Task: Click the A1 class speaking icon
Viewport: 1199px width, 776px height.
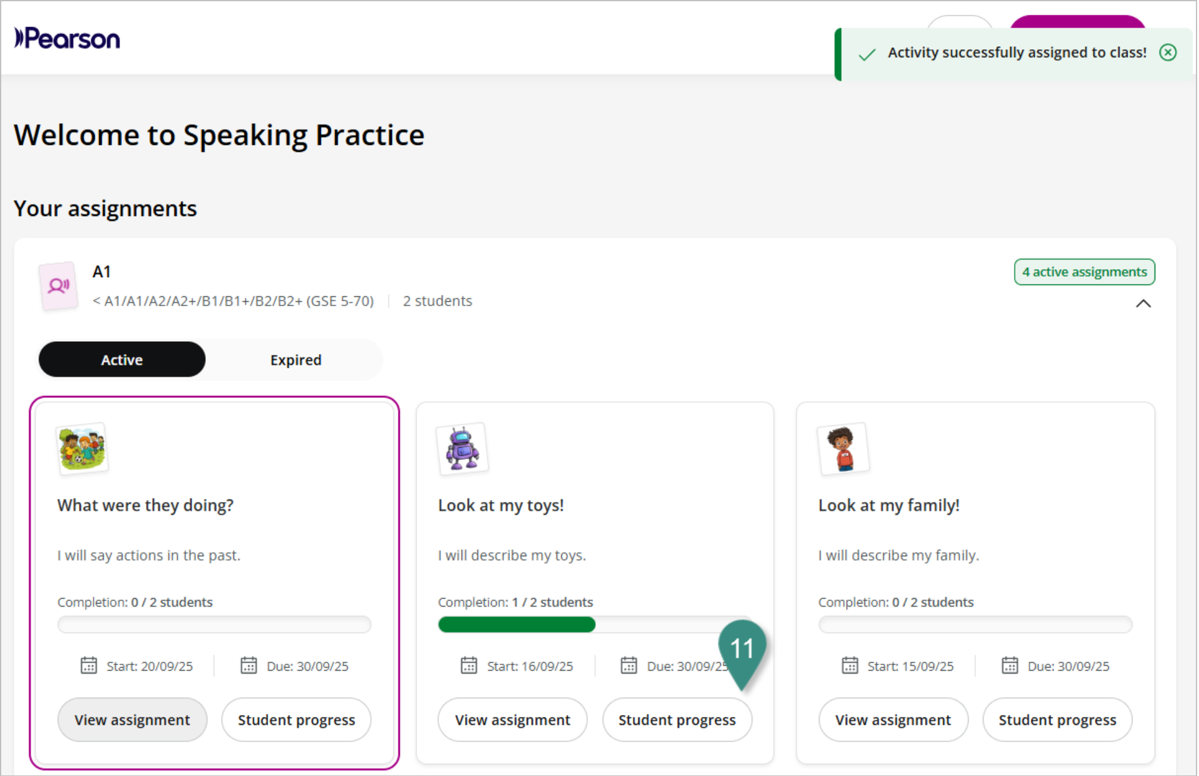Action: tap(59, 286)
